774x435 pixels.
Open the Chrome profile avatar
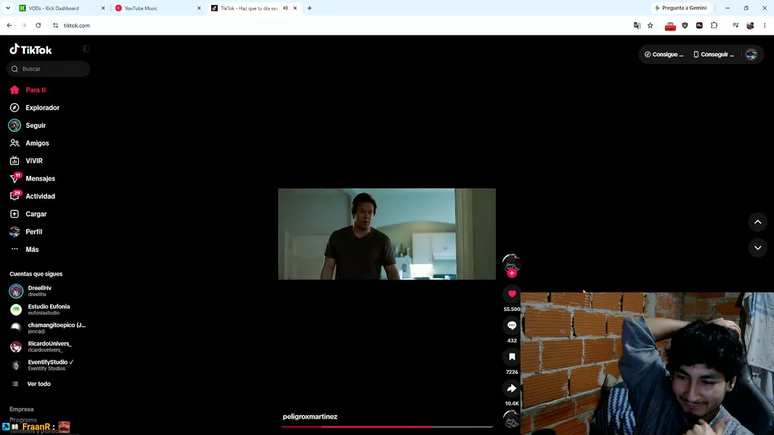(x=750, y=25)
